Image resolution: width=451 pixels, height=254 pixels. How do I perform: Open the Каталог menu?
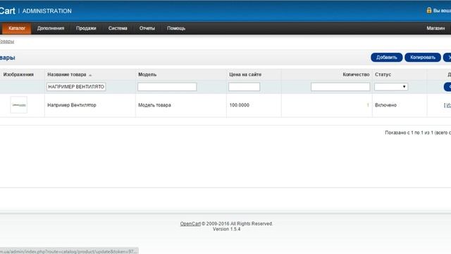pyautogui.click(x=17, y=28)
